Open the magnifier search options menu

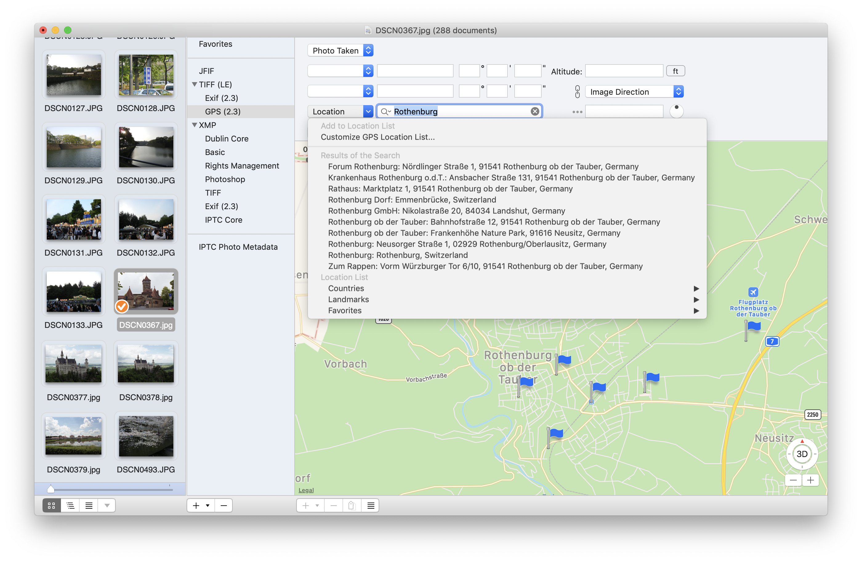(386, 111)
